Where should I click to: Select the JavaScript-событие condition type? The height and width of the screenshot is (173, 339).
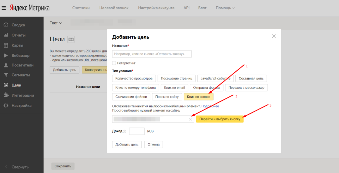(x=216, y=79)
